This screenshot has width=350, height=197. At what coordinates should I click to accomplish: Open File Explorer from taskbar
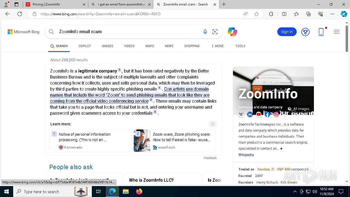click(x=126, y=192)
